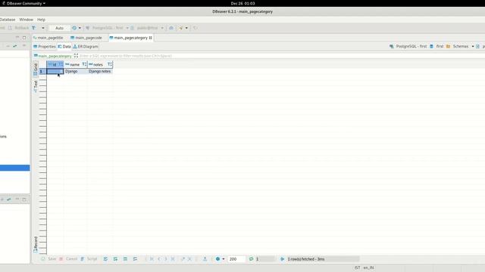The height and width of the screenshot is (272, 485).
Task: Select the Django notes cell
Action: pyautogui.click(x=100, y=71)
